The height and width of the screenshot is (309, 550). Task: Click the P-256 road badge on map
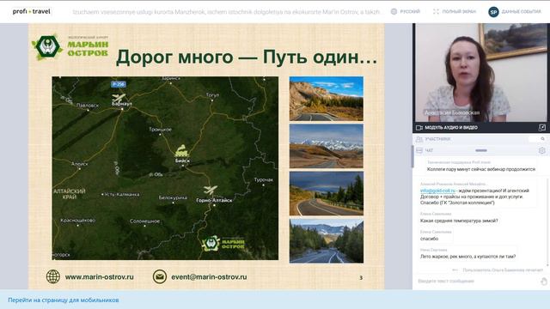click(119, 84)
